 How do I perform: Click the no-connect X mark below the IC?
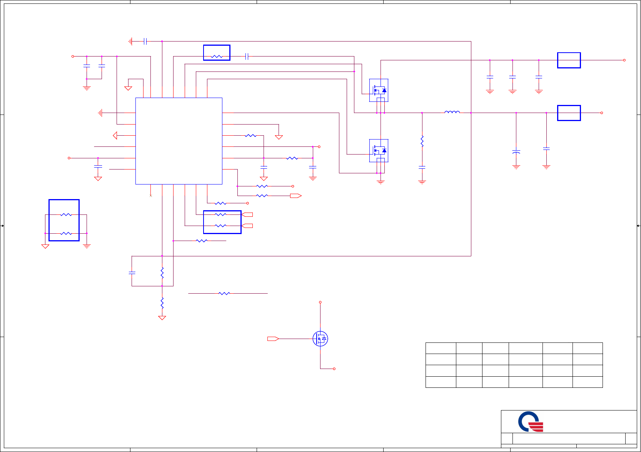pos(150,196)
